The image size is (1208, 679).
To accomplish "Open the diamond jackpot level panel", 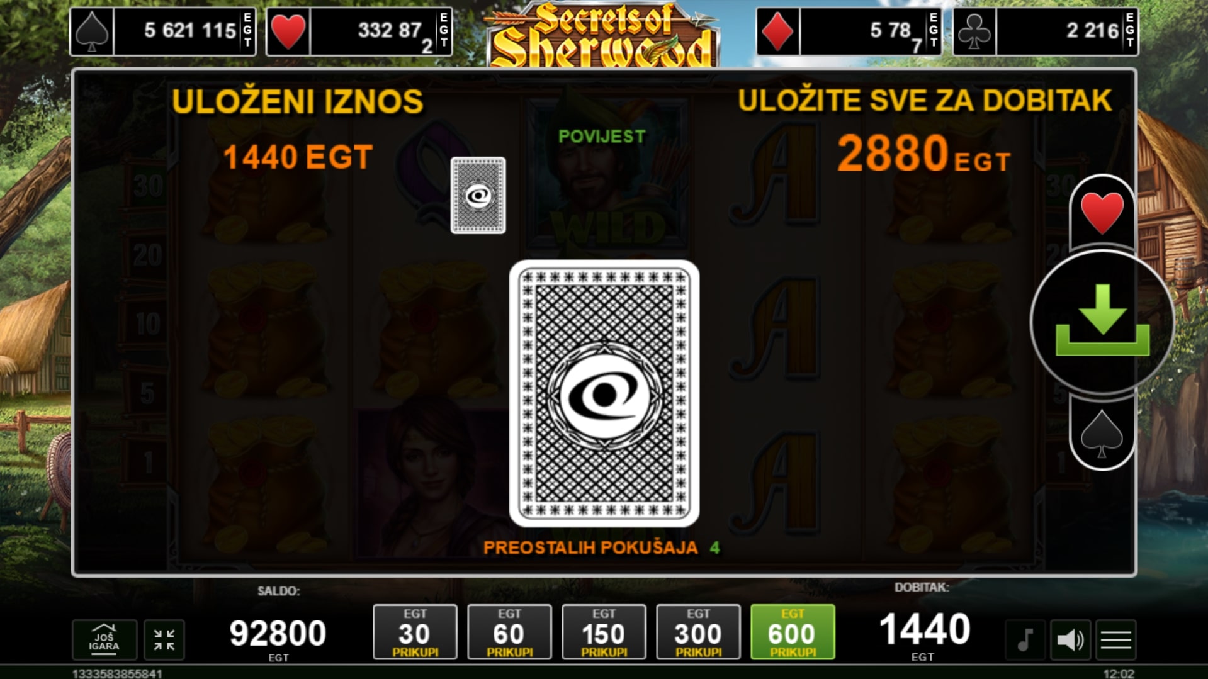I will [x=849, y=31].
